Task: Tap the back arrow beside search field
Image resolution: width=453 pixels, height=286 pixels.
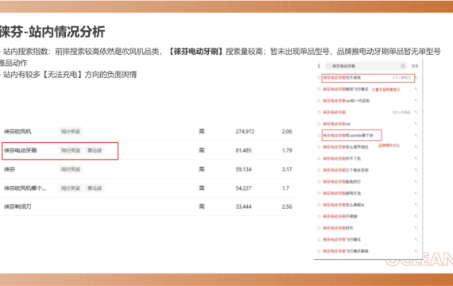Action: click(319, 66)
